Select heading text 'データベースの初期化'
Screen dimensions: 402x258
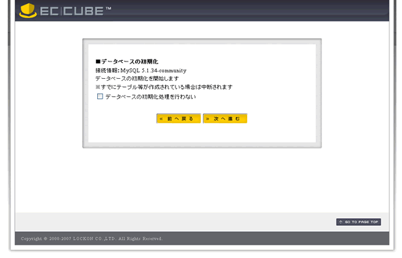tap(129, 61)
